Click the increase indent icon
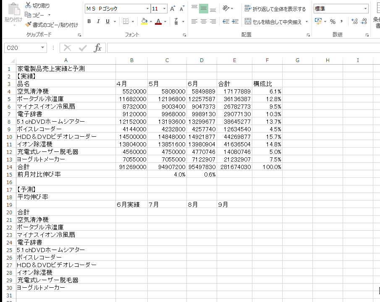380x302 pixels. click(x=235, y=21)
